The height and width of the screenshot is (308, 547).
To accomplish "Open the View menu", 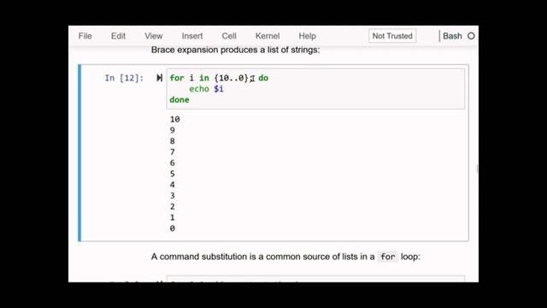I will 154,36.
